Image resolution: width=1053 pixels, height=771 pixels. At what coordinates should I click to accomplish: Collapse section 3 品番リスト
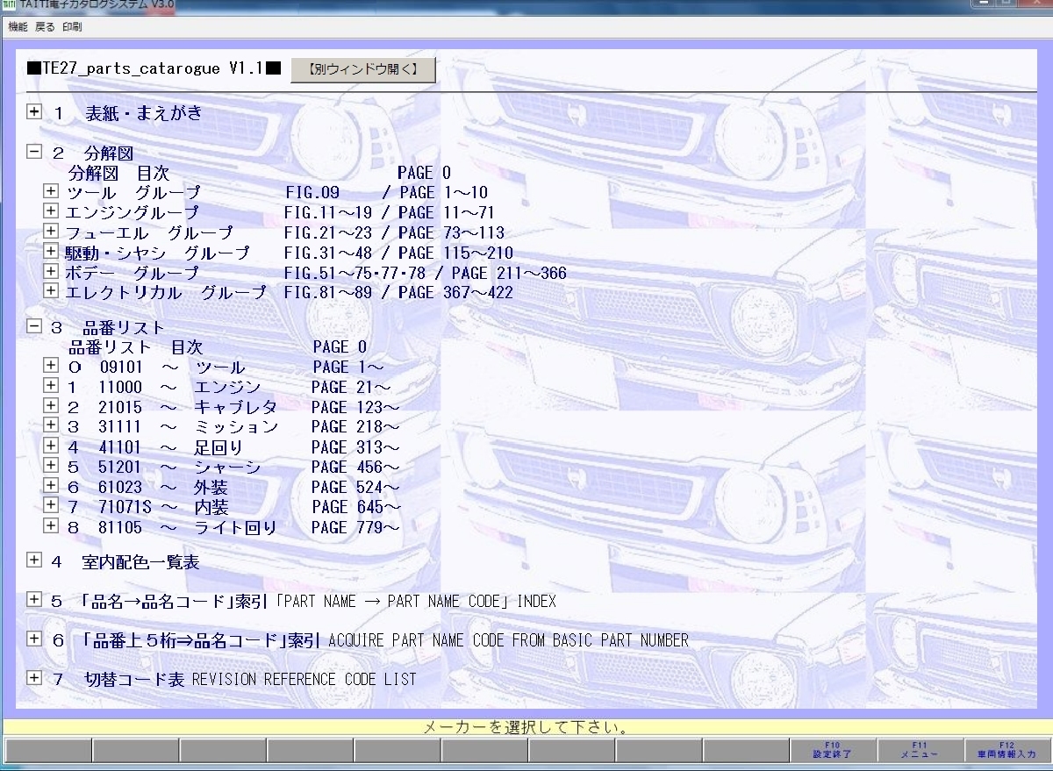point(34,327)
